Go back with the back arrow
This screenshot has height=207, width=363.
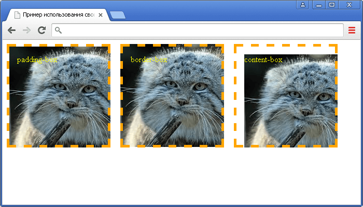tap(11, 30)
